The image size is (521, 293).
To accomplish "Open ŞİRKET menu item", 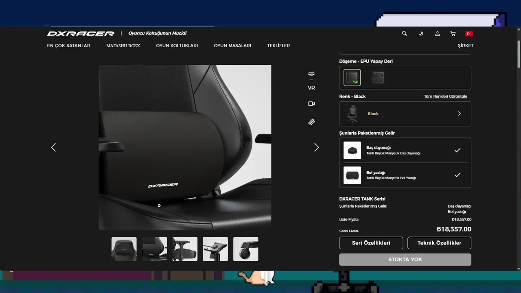I will pos(466,46).
